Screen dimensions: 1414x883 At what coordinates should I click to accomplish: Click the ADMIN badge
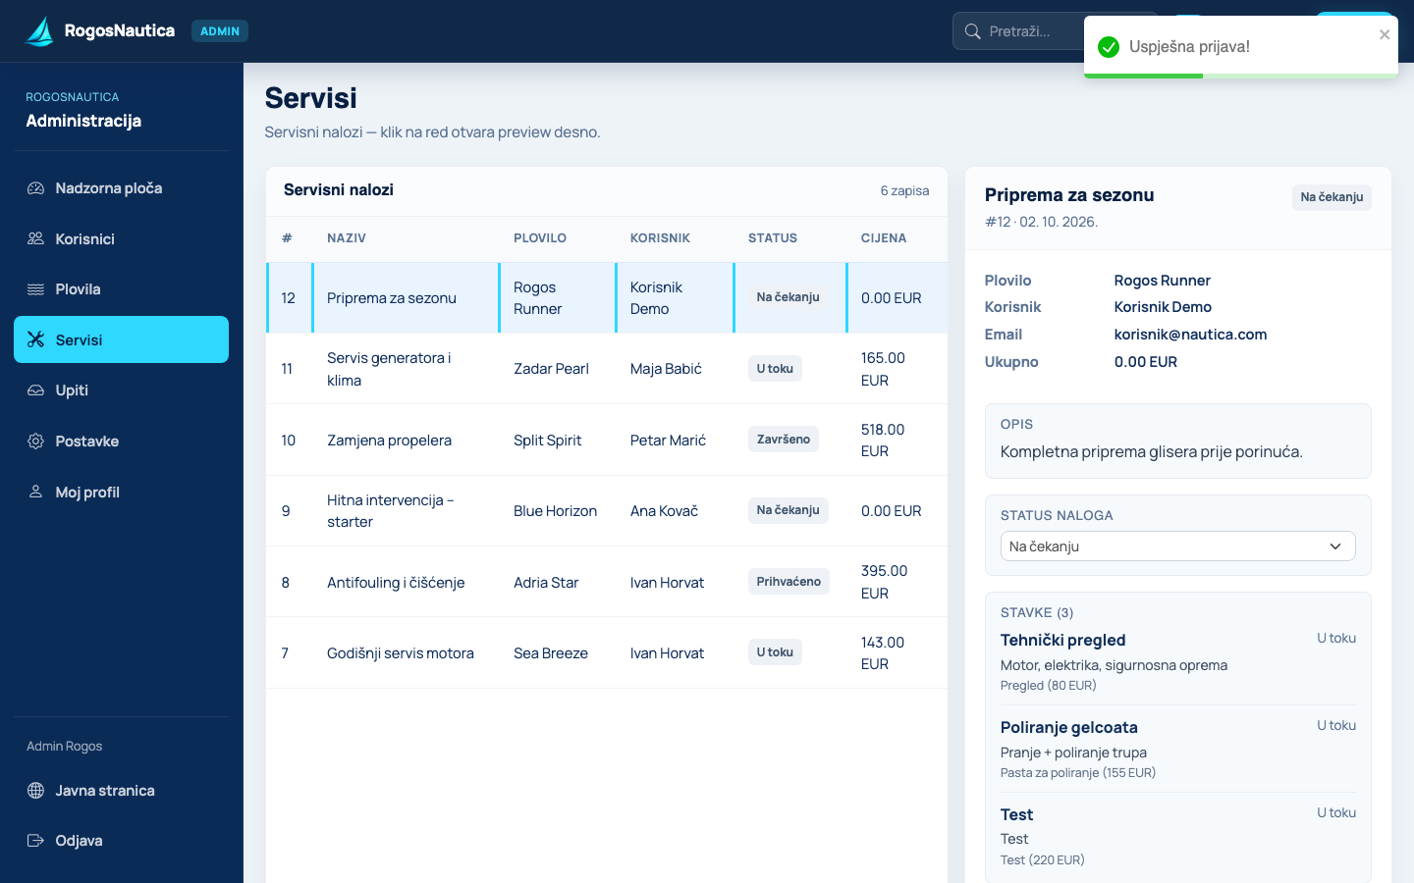220,31
